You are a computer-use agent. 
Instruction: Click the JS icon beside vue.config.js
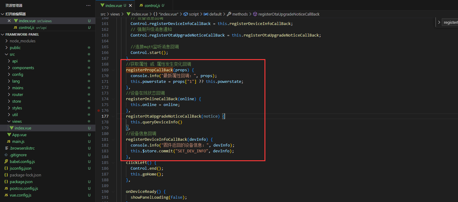(6, 195)
